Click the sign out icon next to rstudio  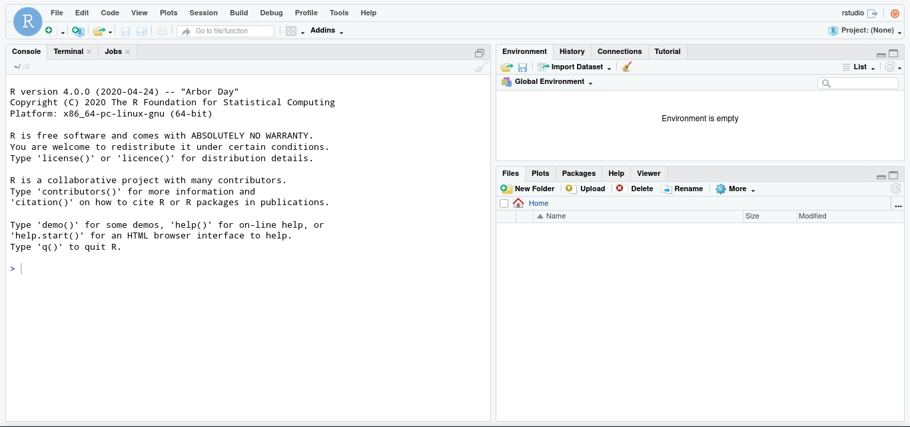click(x=872, y=13)
